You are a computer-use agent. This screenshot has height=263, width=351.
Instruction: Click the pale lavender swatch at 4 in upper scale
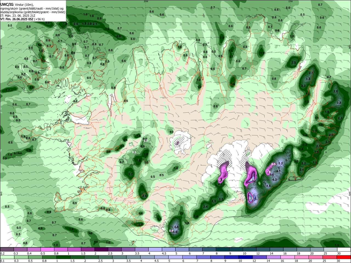[x=155, y=249]
